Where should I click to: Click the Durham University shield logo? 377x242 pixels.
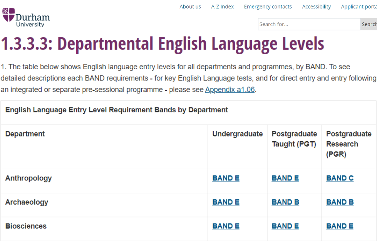pyautogui.click(x=8, y=15)
